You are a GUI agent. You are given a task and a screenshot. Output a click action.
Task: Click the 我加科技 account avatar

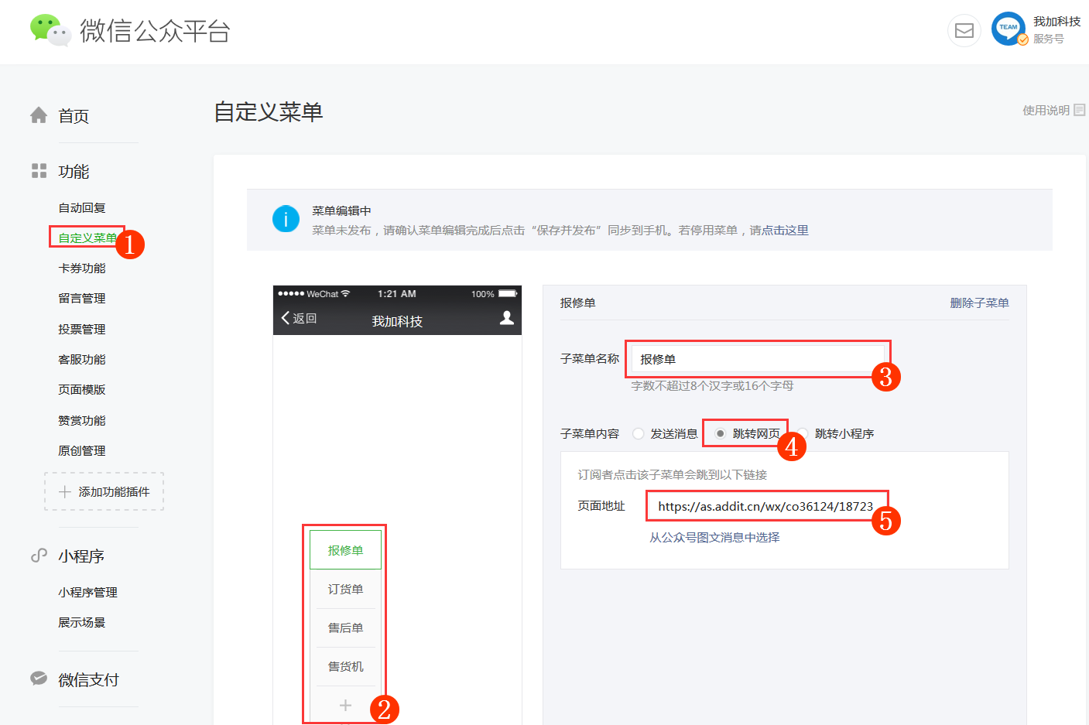coord(1009,29)
